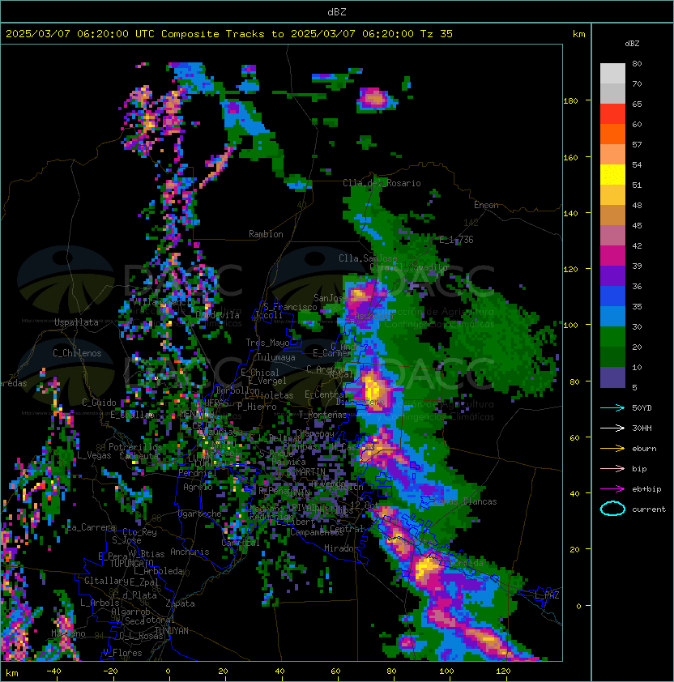Pick the slate 5-10 dBZ swatch
Screen dimensions: 674x682
[612, 377]
